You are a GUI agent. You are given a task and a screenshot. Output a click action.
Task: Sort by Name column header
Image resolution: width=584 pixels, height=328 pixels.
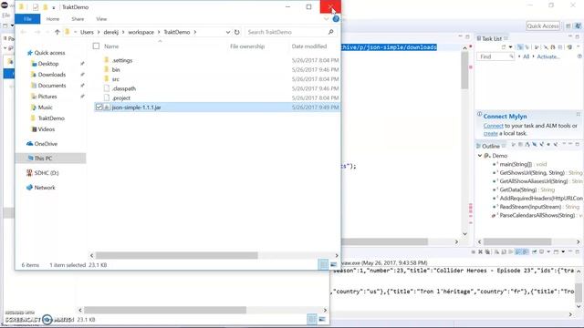coord(111,46)
